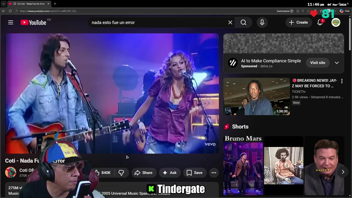Image resolution: width=352 pixels, height=198 pixels.
Task: Add this page to favorites star
Action: pos(308,11)
